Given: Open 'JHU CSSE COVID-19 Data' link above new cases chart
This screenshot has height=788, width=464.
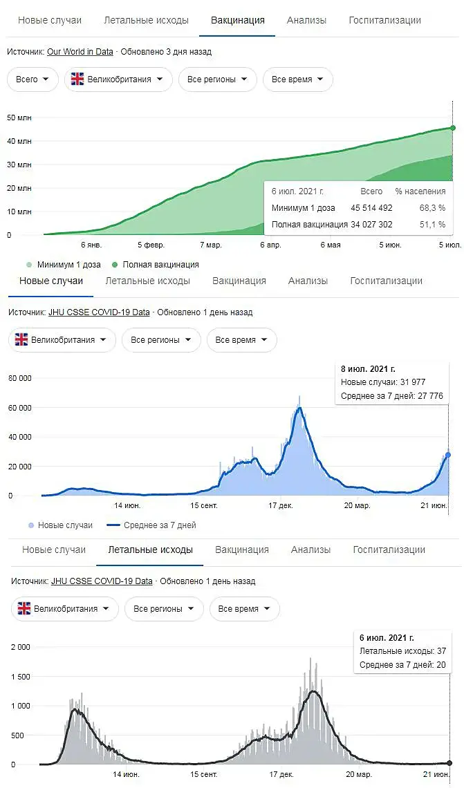Looking at the screenshot, I should (x=99, y=312).
